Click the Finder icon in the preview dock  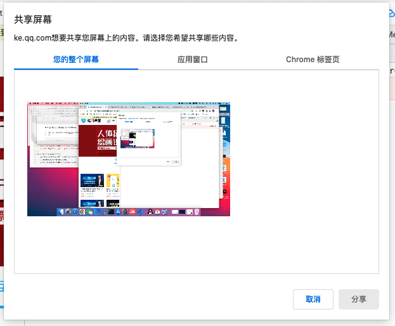pyautogui.click(x=61, y=212)
